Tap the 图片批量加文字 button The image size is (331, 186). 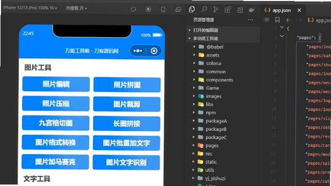pyautogui.click(x=126, y=143)
